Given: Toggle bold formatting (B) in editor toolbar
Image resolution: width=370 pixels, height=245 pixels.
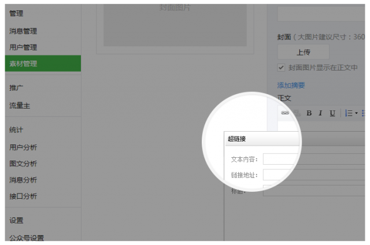Looking at the screenshot, I should pos(309,113).
